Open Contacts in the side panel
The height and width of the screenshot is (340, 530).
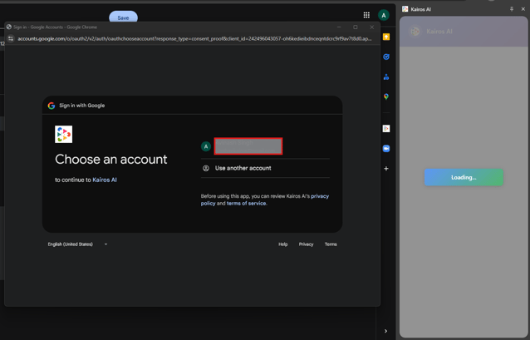tap(386, 76)
